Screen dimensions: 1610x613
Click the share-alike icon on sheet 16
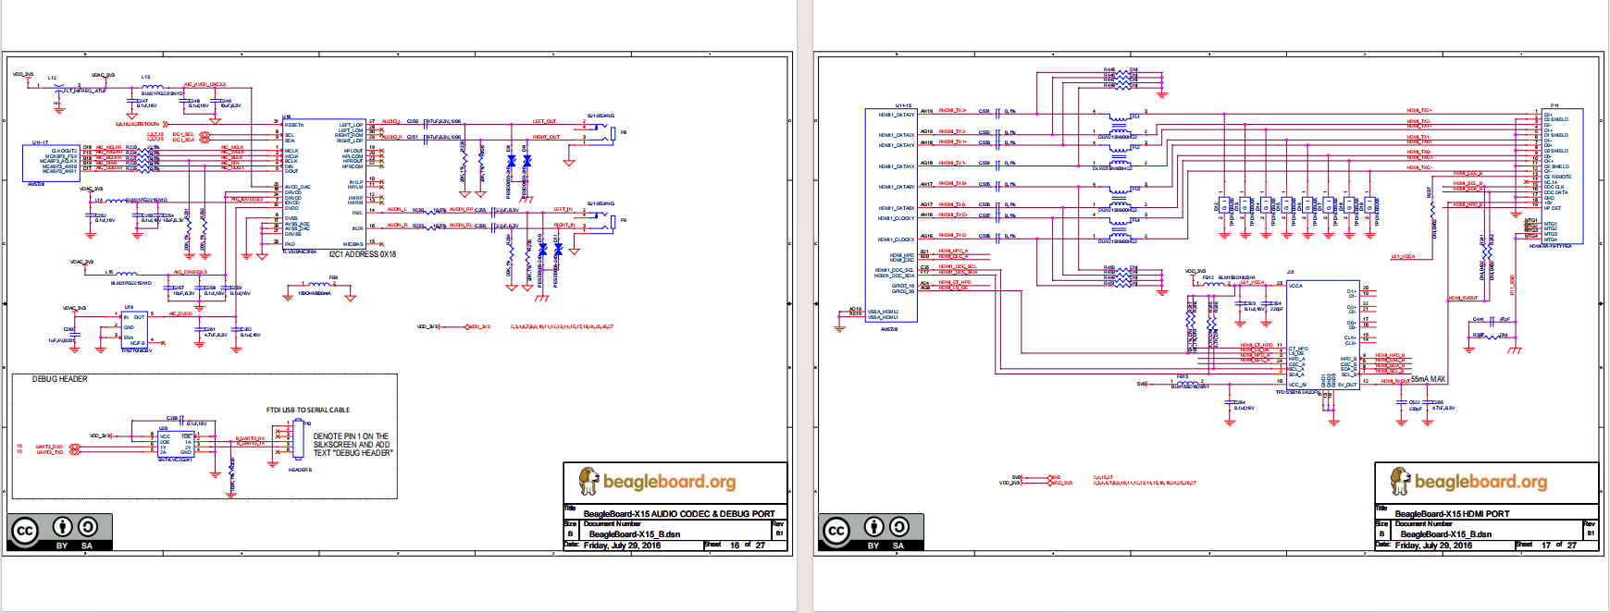click(x=87, y=527)
